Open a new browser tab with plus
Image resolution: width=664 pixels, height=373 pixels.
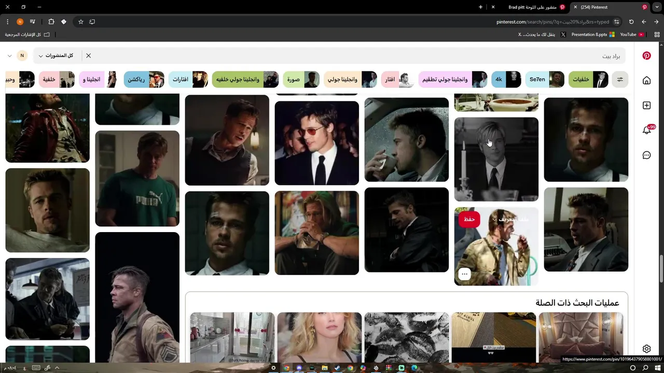(x=480, y=7)
